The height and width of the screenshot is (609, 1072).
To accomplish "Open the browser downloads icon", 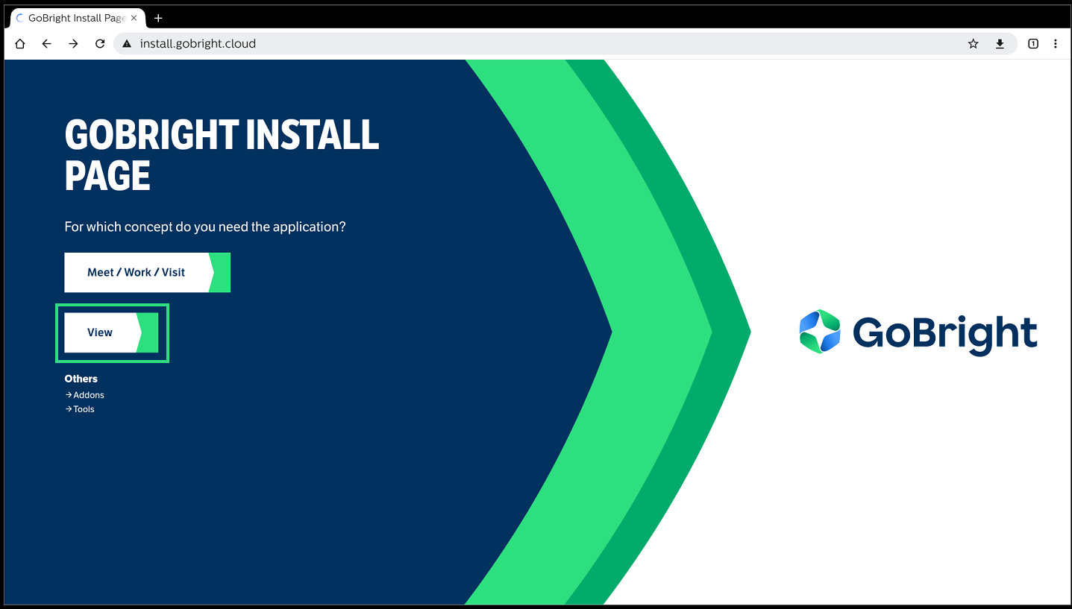I will pos(1000,44).
